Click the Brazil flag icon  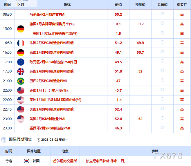(x=21, y=81)
